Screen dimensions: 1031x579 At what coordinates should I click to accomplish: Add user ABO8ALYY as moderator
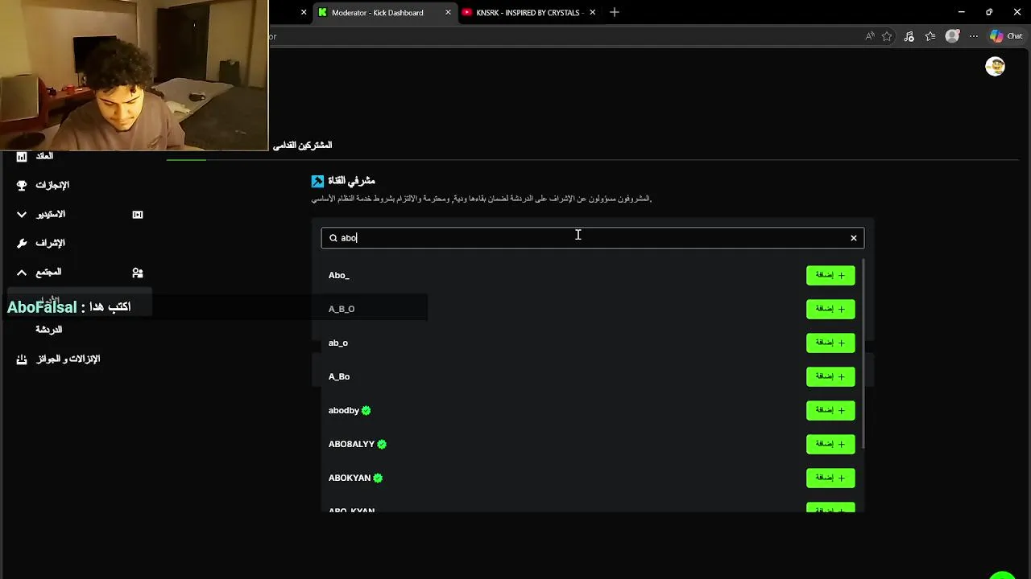tap(830, 444)
